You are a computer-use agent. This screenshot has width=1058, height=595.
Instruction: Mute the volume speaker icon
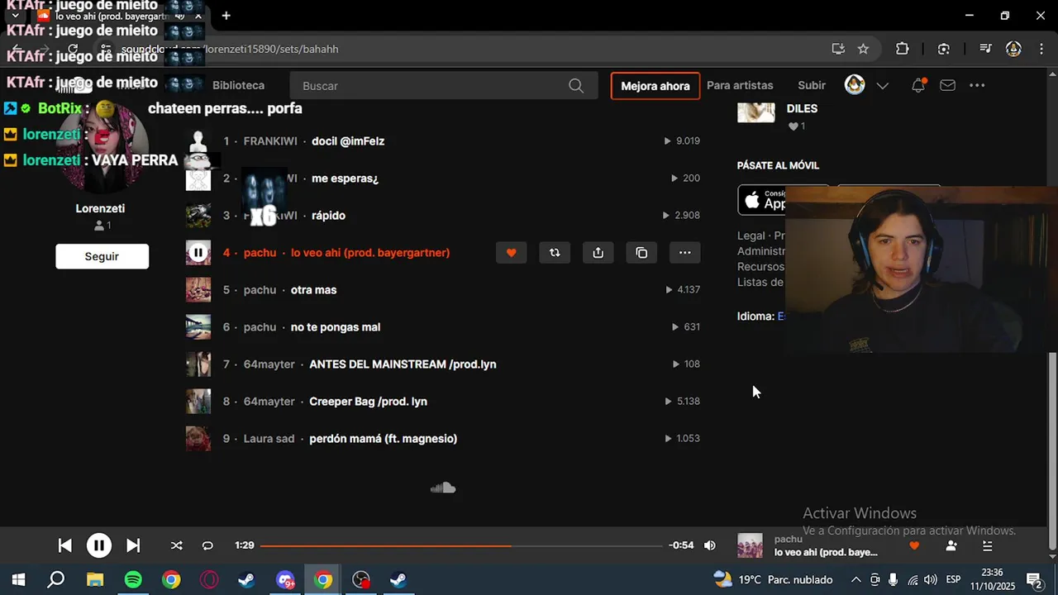click(709, 545)
